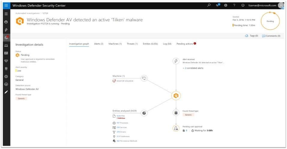Expand the 2 correlated alerts

point(193,68)
